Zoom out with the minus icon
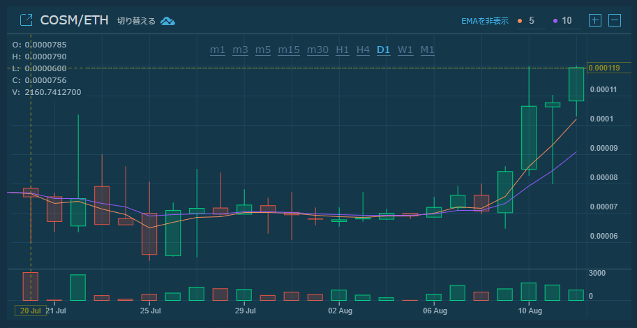Image resolution: width=637 pixels, height=328 pixels. tap(615, 20)
